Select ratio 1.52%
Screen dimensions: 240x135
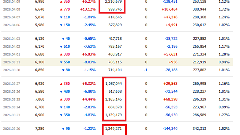(x=224, y=129)
